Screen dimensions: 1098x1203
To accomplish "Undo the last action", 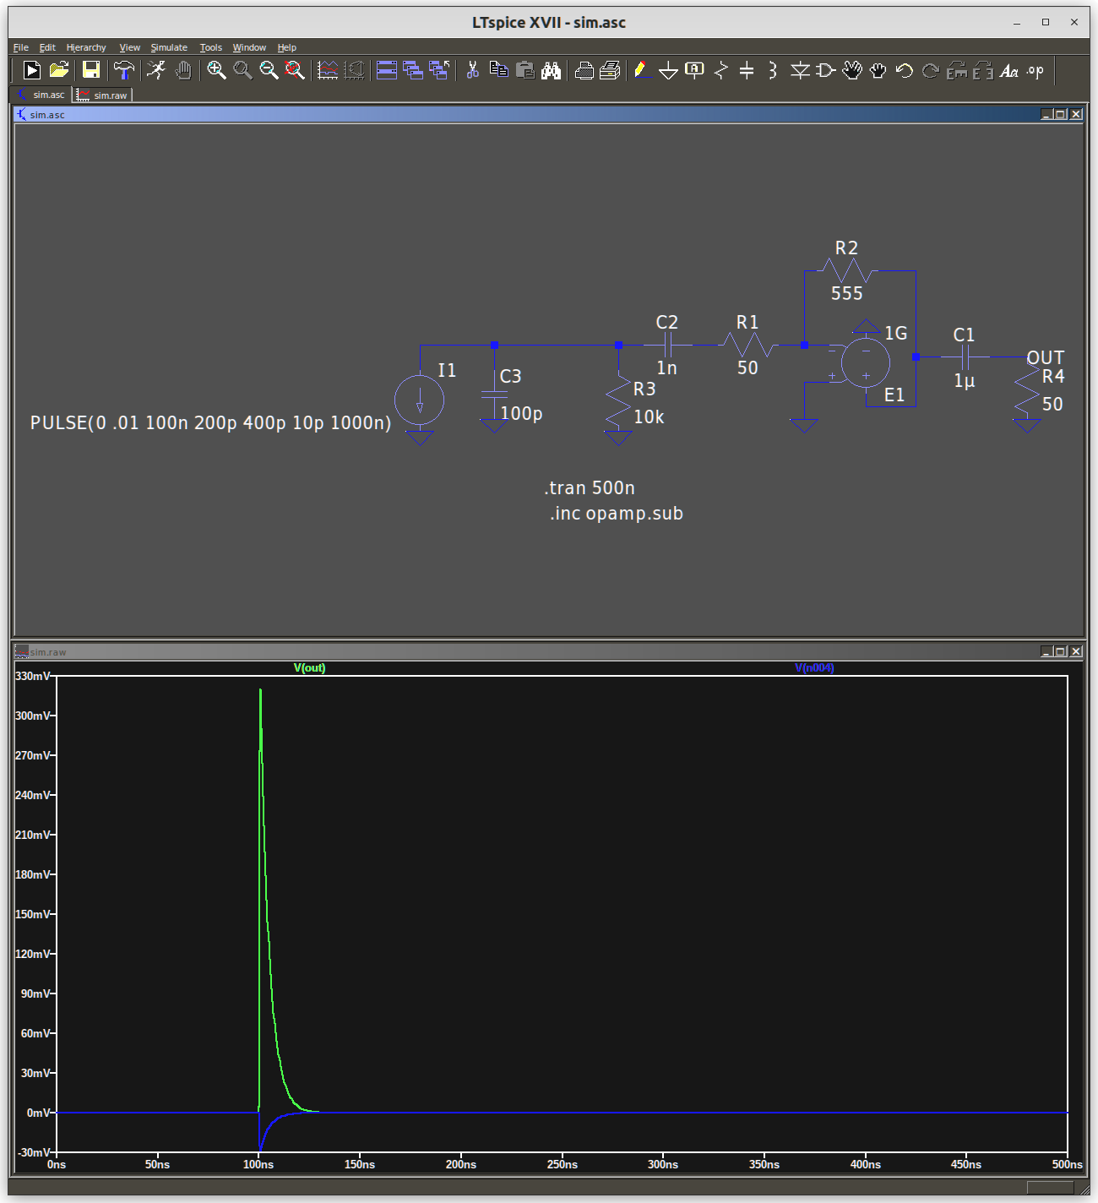I will click(x=905, y=71).
